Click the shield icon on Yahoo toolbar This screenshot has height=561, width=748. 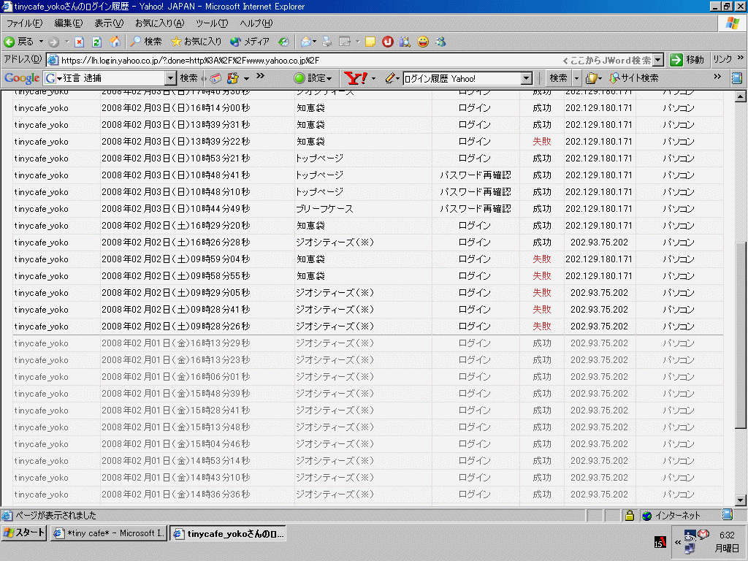592,78
